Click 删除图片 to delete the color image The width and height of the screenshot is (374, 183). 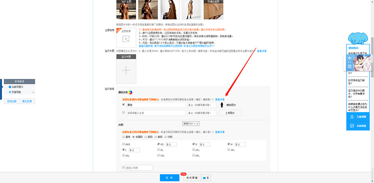(x=231, y=105)
